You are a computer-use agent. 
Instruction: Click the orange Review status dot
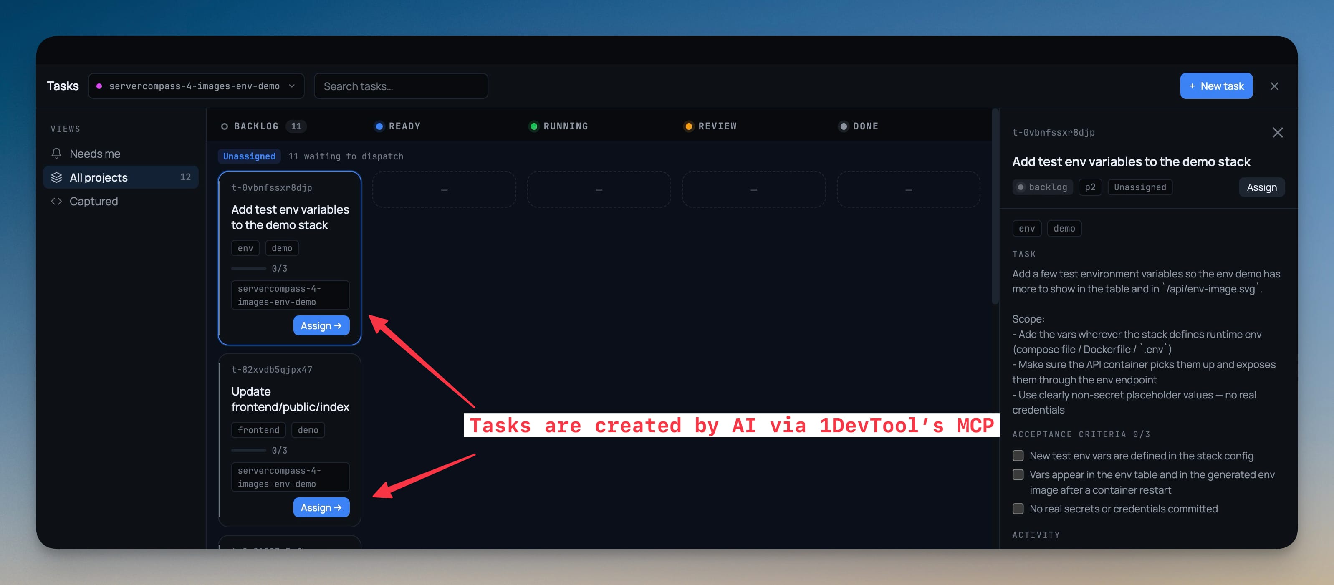tap(688, 126)
